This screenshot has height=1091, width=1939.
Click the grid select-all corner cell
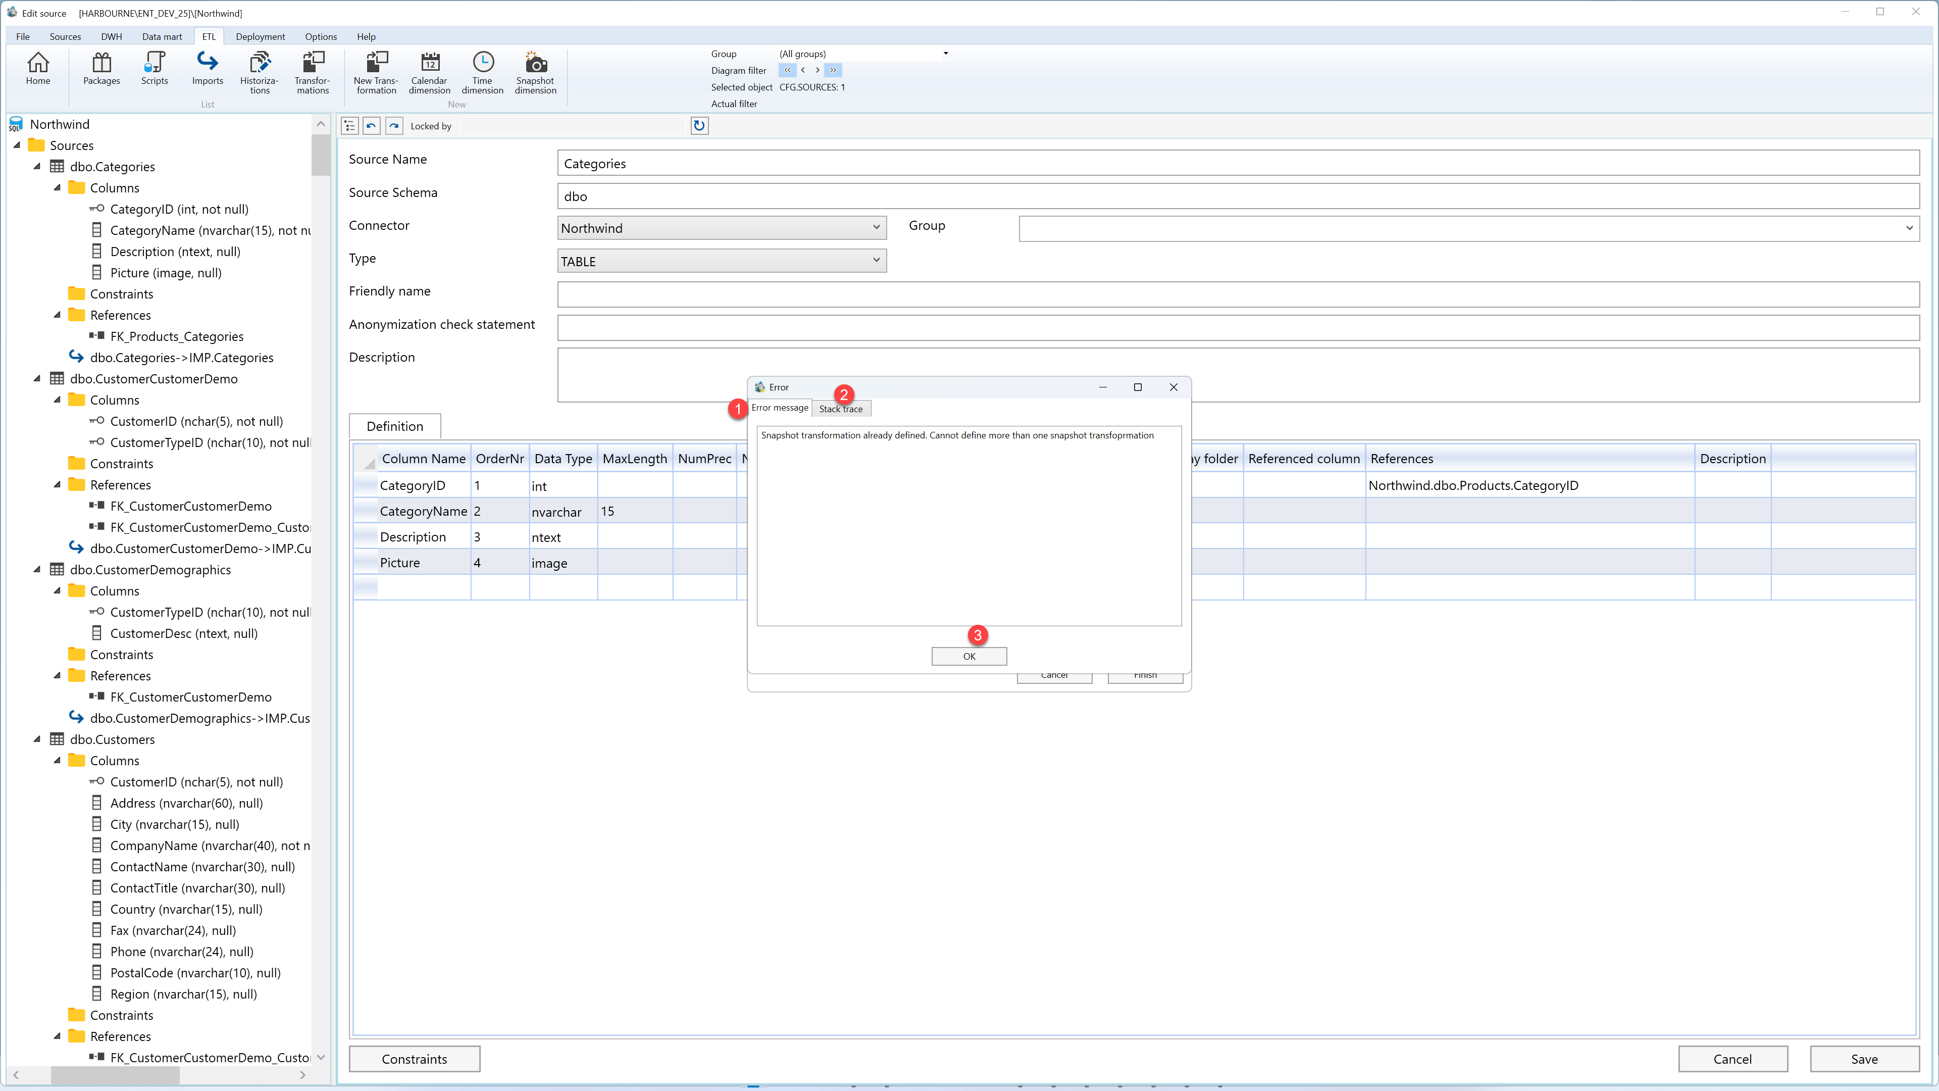[x=365, y=459]
